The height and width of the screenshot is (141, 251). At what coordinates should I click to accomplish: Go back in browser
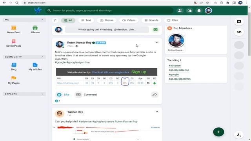coord(4,3)
